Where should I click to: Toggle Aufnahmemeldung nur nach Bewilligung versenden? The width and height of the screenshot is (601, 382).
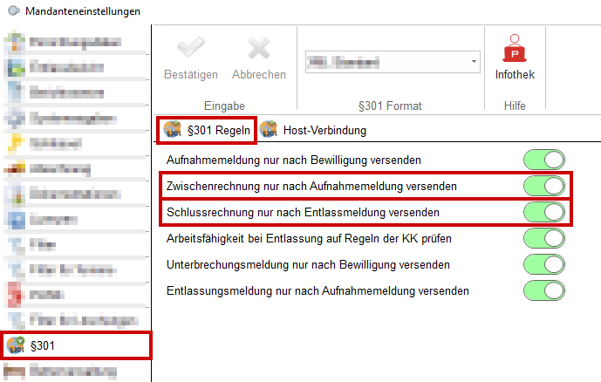coord(544,160)
